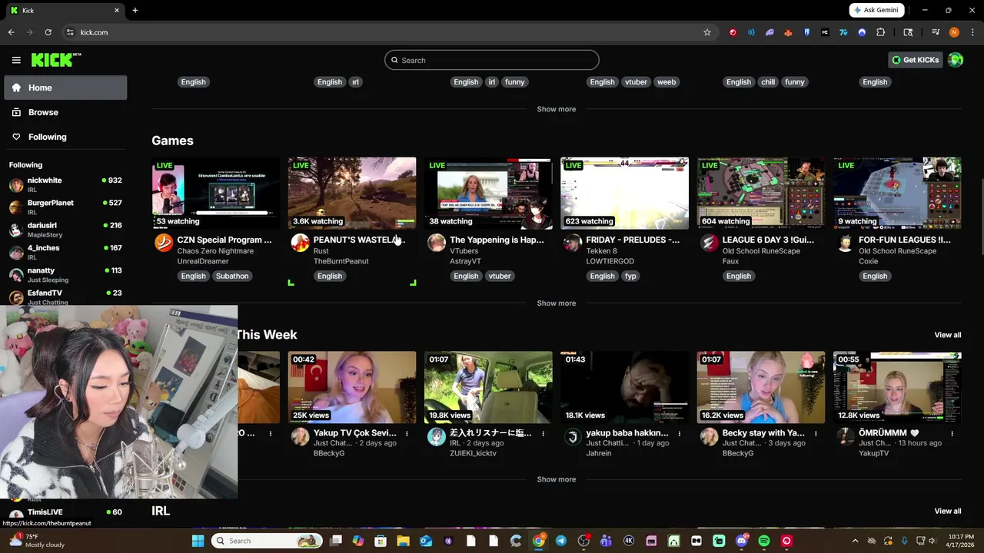Play ÖMRÜMMM clip by YakupTV
Screen dimensions: 984x553
pos(897,387)
